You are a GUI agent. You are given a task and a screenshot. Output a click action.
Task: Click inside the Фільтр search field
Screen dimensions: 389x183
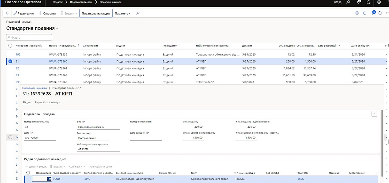click(28, 37)
